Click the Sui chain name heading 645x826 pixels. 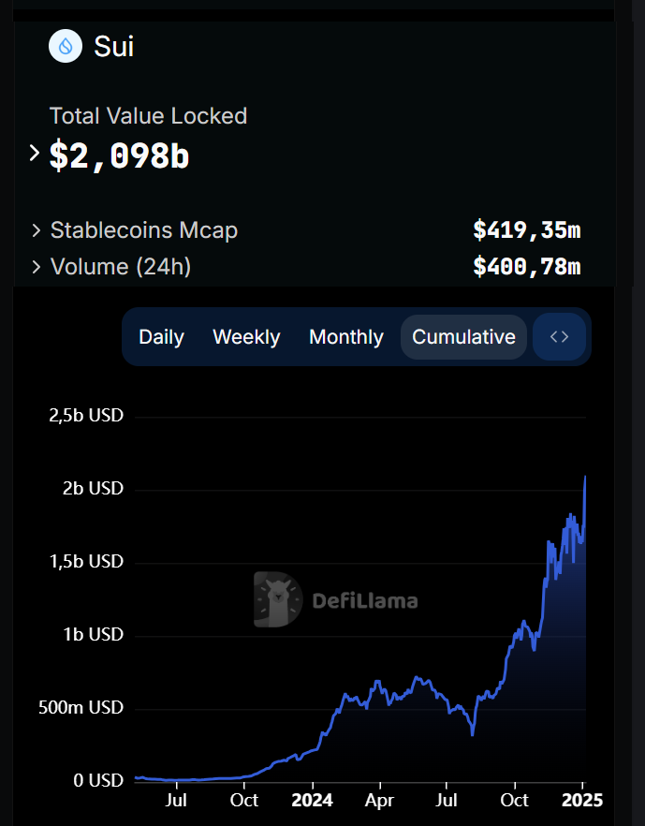pos(113,47)
